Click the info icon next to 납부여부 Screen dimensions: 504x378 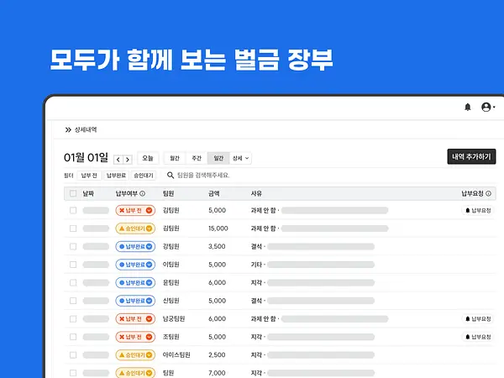point(143,193)
